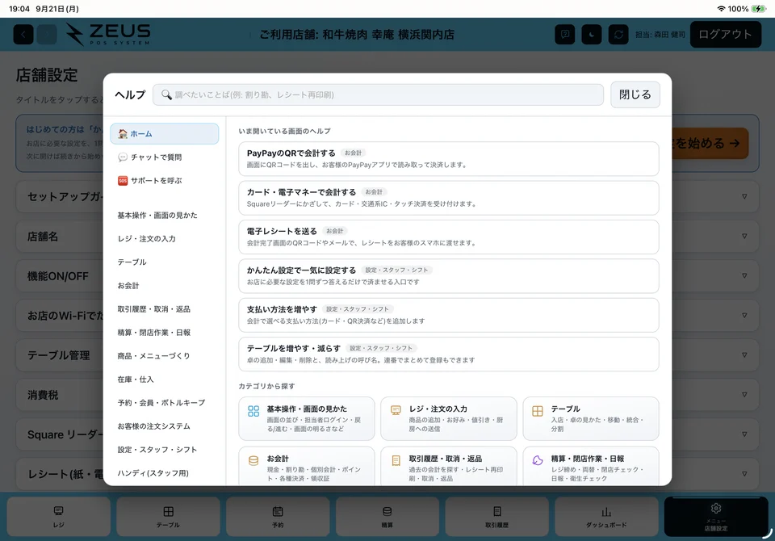Open 予約 tab in bottom navigation
775x541 pixels.
coord(278,517)
